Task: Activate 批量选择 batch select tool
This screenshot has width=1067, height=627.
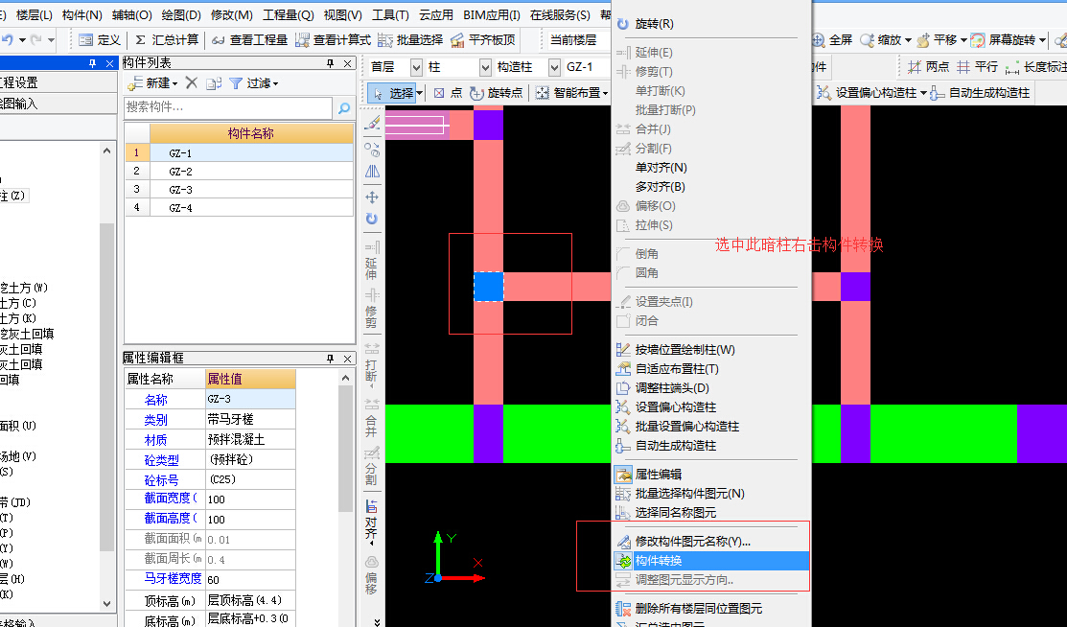Action: pyautogui.click(x=410, y=40)
